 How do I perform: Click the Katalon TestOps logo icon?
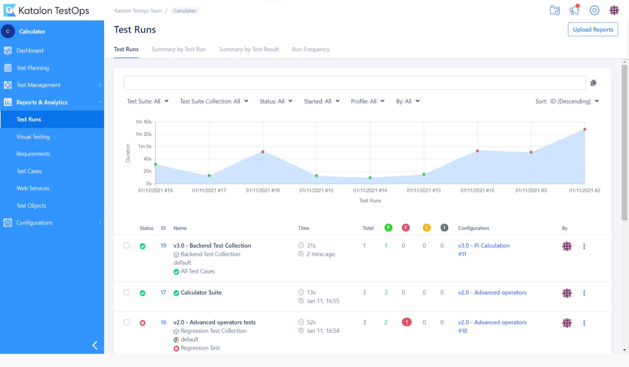point(10,10)
